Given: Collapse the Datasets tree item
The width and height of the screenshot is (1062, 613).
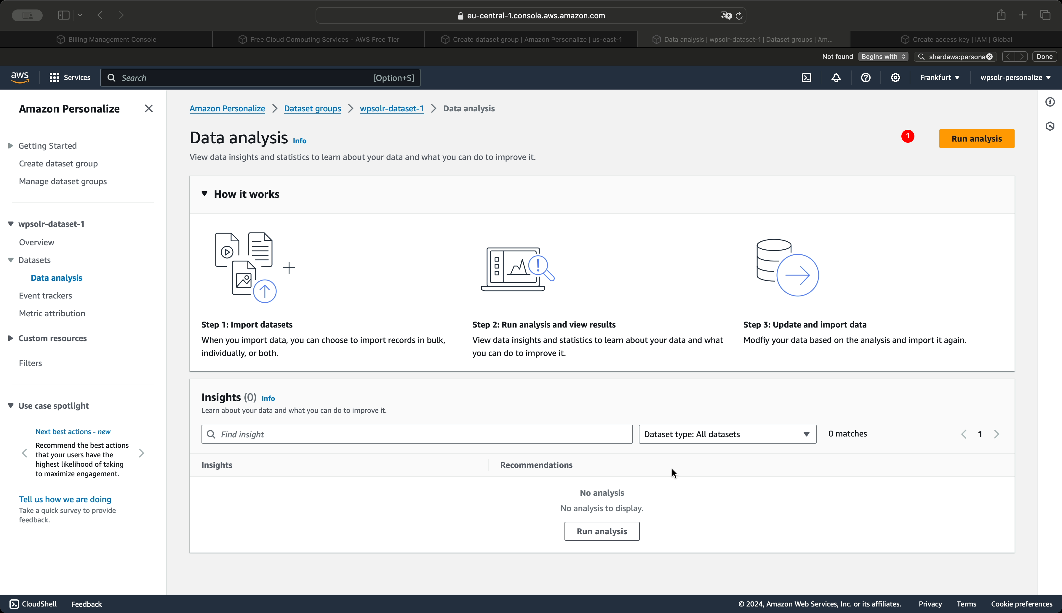Looking at the screenshot, I should pos(11,260).
